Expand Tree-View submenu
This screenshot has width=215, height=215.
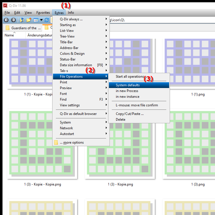81,36
